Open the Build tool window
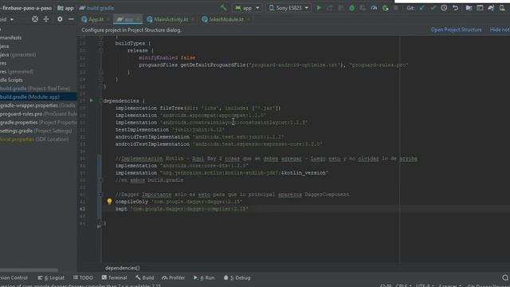Viewport: 510px width, 287px height. click(x=144, y=278)
